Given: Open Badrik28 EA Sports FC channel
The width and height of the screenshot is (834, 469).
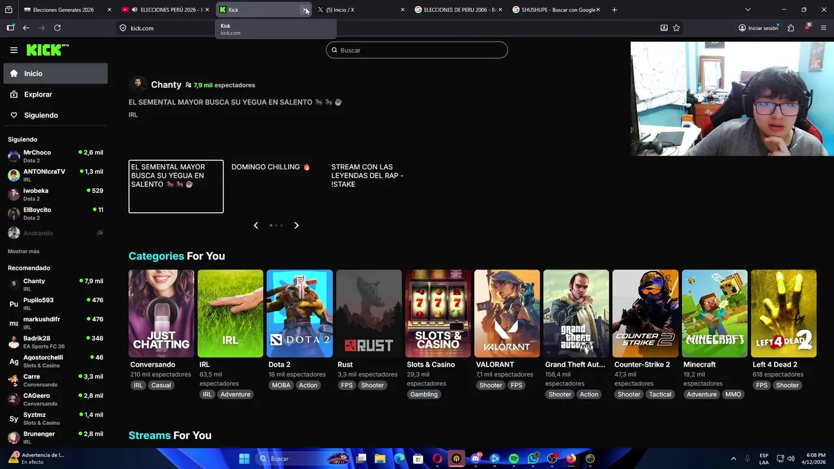Looking at the screenshot, I should 55,342.
